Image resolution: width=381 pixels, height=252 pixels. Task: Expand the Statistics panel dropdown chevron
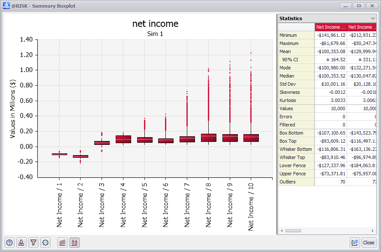pos(372,18)
